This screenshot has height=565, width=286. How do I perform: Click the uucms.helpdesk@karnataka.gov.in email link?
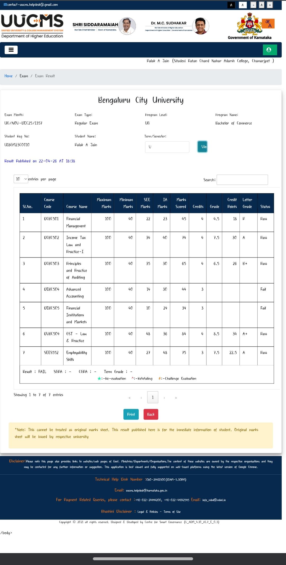click(x=146, y=491)
